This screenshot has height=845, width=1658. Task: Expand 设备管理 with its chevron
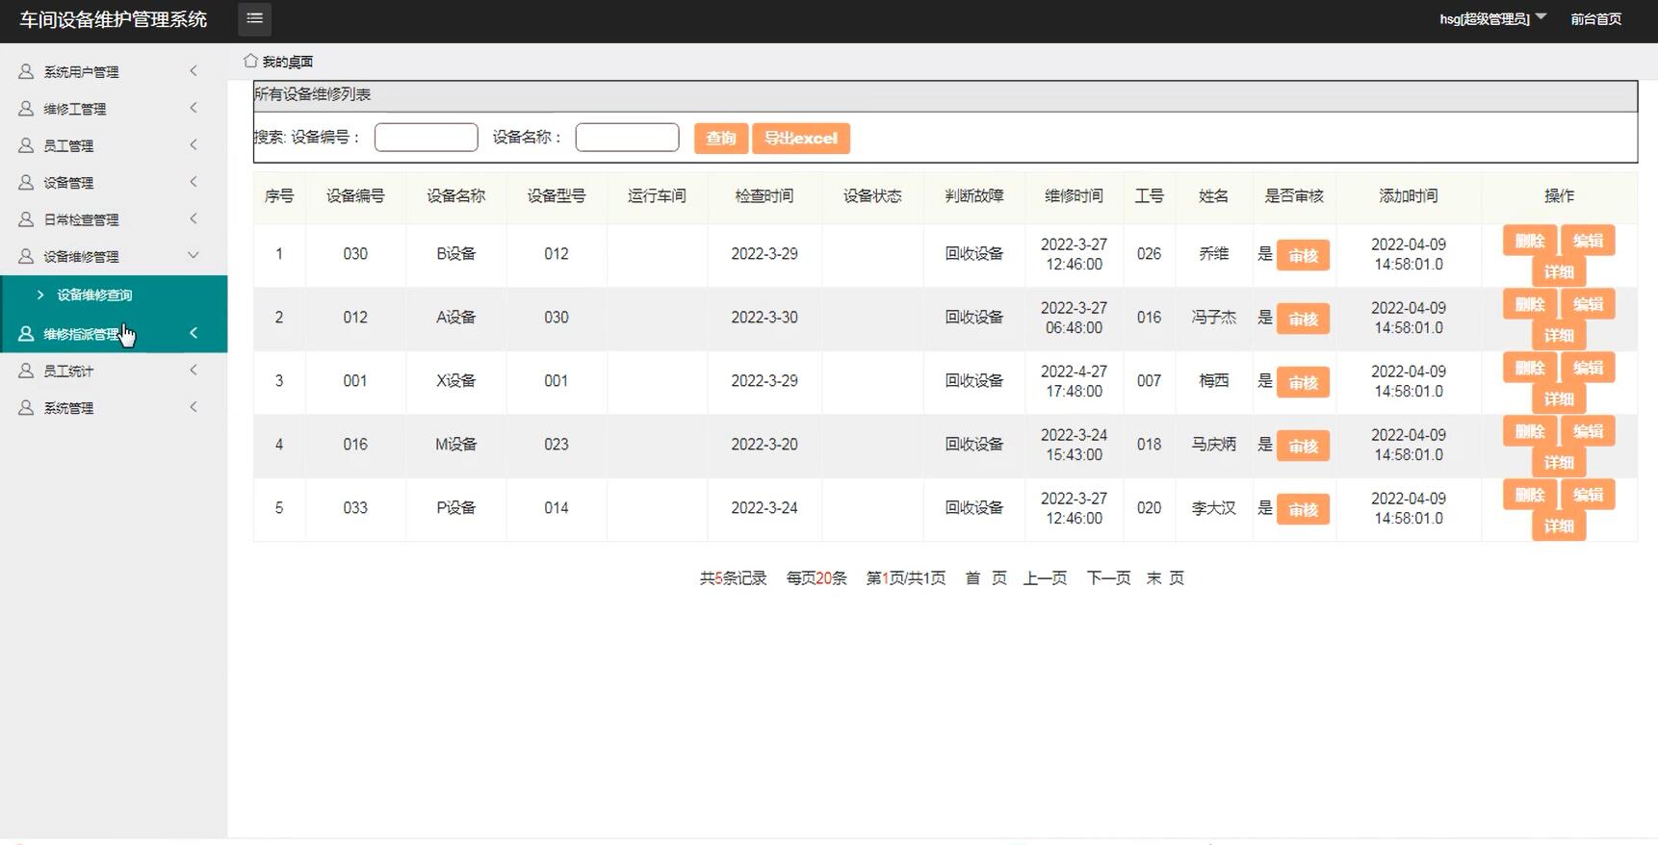[194, 181]
